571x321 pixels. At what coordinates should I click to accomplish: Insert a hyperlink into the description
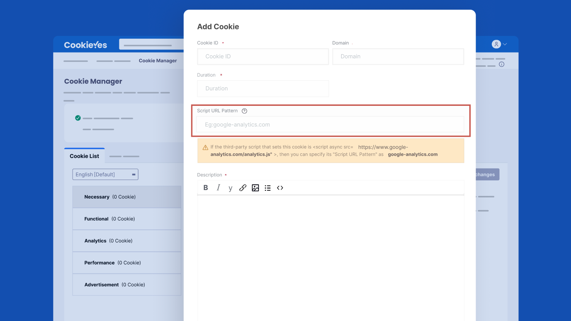(243, 188)
